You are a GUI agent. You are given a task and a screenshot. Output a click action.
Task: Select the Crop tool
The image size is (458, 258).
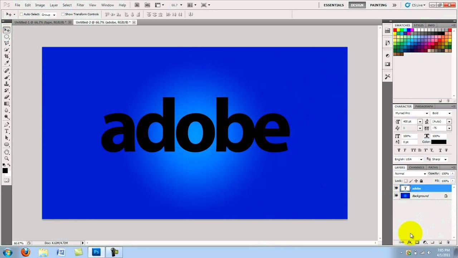7,57
